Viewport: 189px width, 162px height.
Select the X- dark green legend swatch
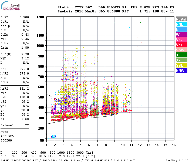pos(181,55)
